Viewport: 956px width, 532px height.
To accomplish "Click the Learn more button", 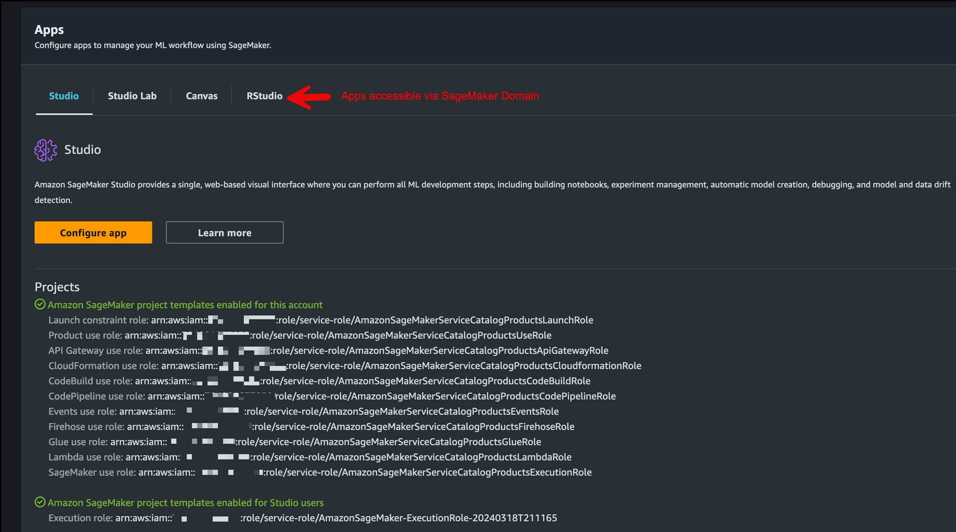I will click(x=224, y=232).
